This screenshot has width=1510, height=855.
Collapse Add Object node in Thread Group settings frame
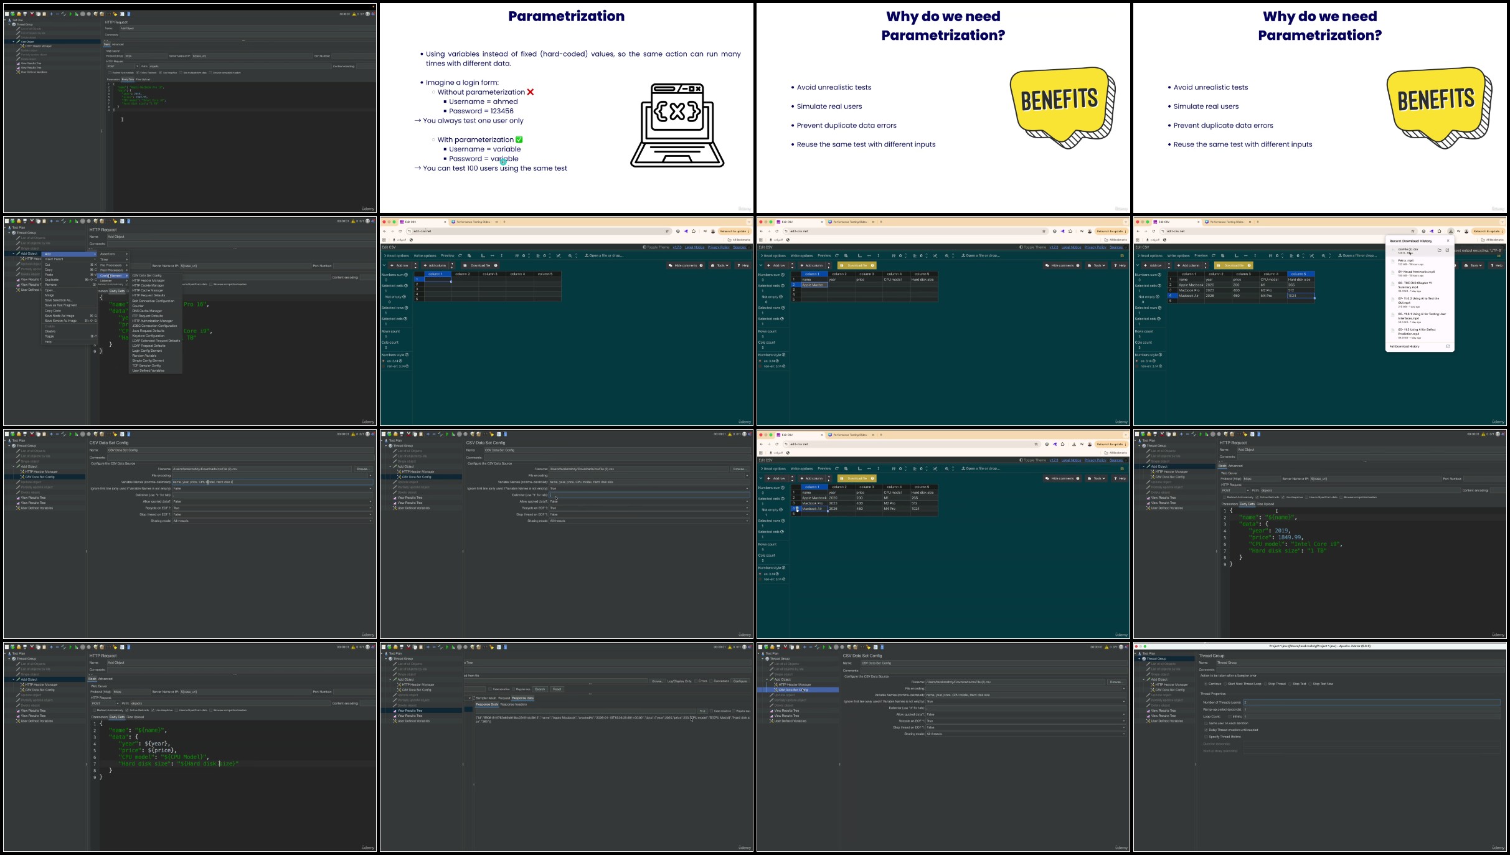click(x=1144, y=679)
